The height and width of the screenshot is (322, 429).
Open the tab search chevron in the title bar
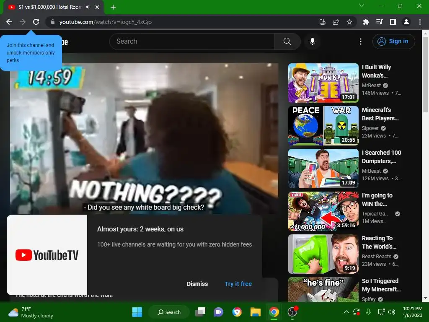pyautogui.click(x=362, y=6)
